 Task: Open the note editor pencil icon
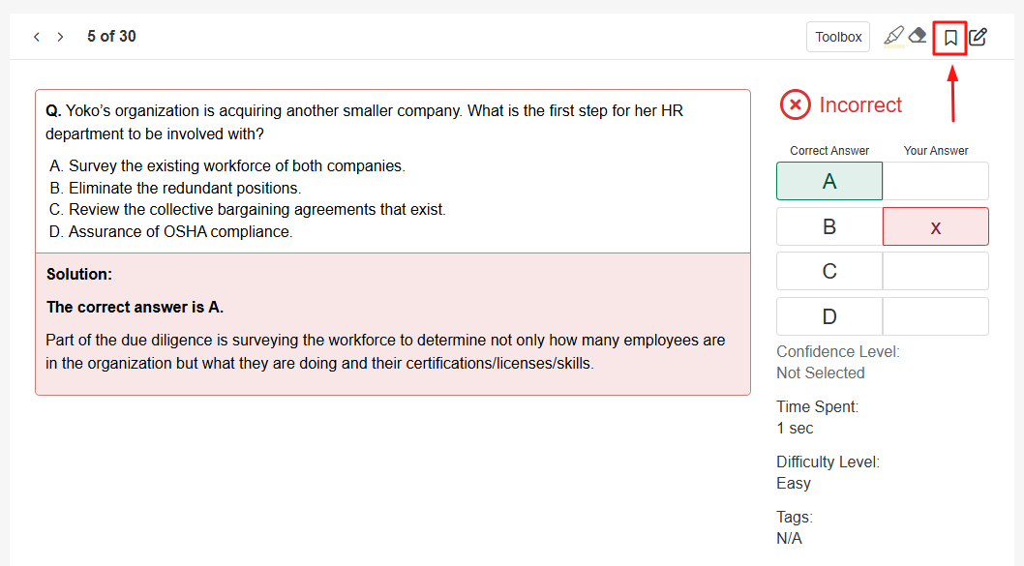point(979,37)
